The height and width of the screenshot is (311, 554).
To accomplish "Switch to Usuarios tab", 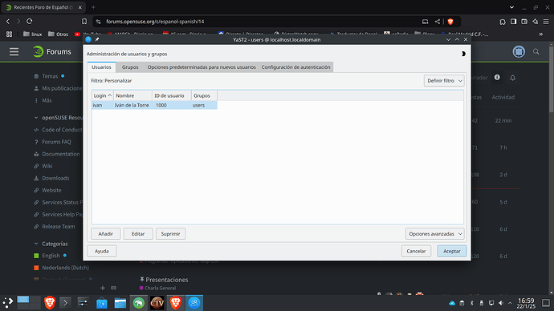I will click(101, 67).
